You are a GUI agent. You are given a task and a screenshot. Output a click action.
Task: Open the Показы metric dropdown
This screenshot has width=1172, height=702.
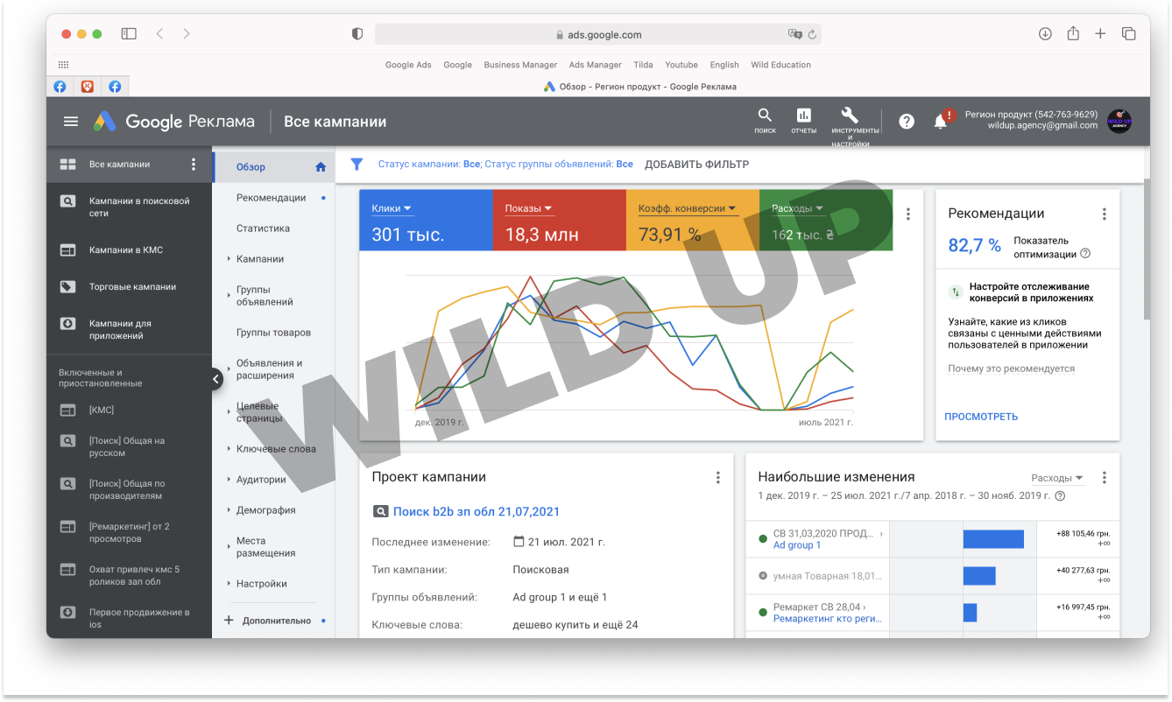(528, 208)
